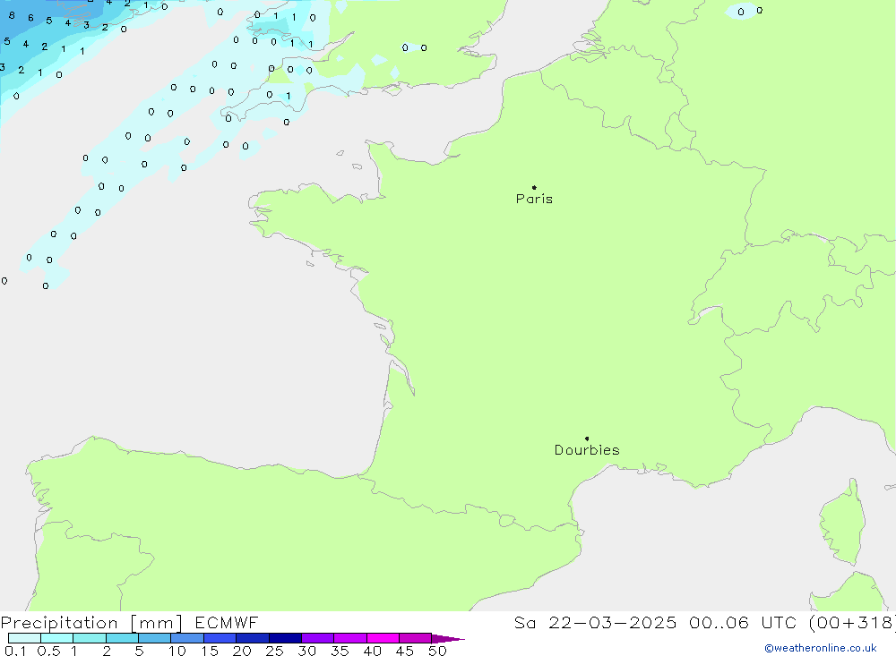Click the '10' legend scale value
The image size is (896, 656).
pos(177,651)
